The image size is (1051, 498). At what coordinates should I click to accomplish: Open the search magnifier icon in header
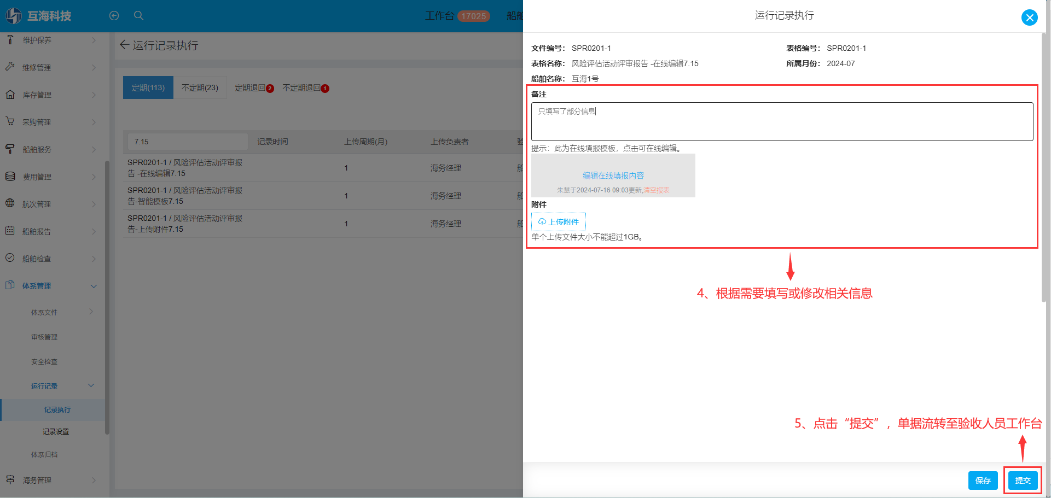pos(139,16)
